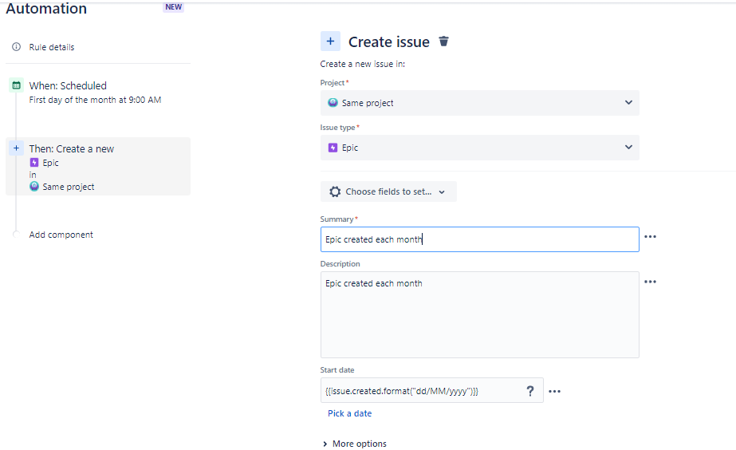Open the Start date more options ellipsis
736x450 pixels.
(554, 391)
